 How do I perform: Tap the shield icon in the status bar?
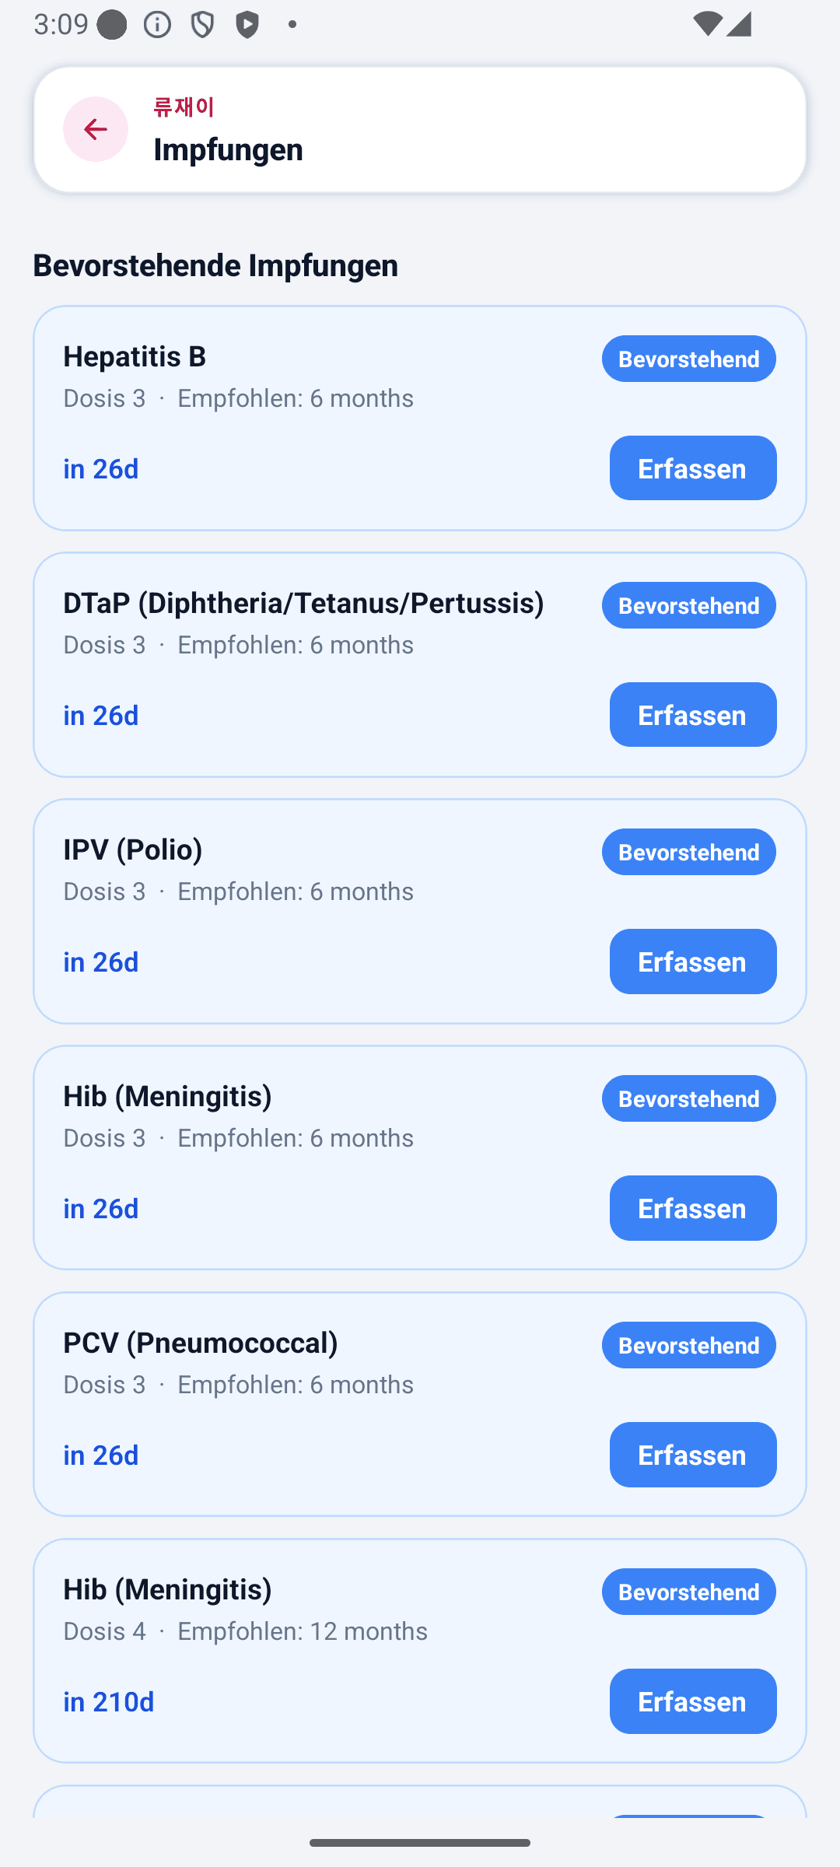202,25
